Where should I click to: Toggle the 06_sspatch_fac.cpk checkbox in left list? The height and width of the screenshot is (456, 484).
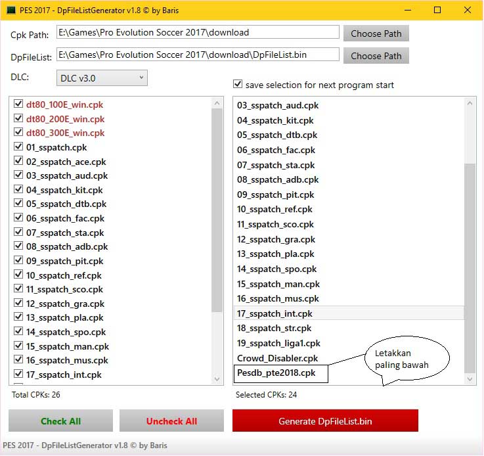[18, 217]
